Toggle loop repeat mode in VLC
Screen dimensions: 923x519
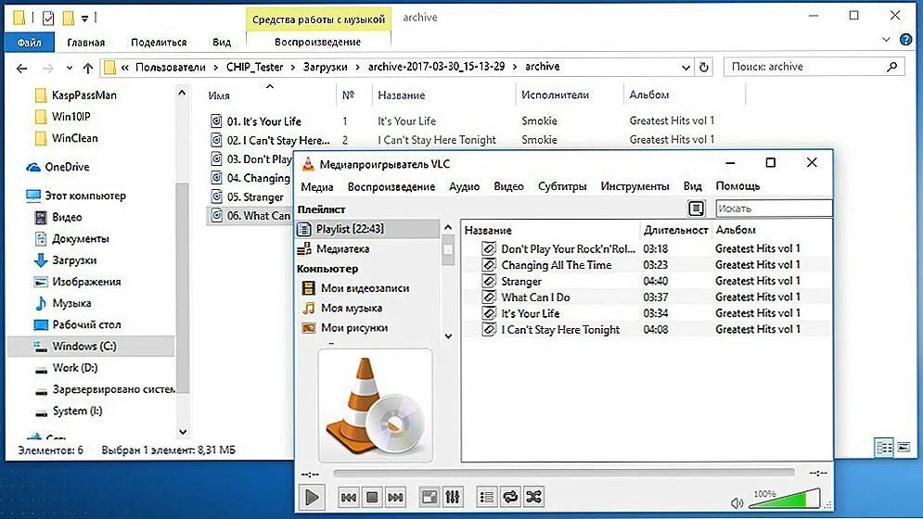click(x=510, y=498)
